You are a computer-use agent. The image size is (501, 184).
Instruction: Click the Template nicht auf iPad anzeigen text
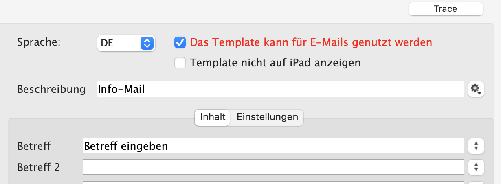tap(275, 63)
